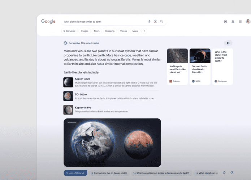Click the planet eclipse image on NASA card
Image resolution: width=251 pixels, height=180 pixels.
point(200,56)
